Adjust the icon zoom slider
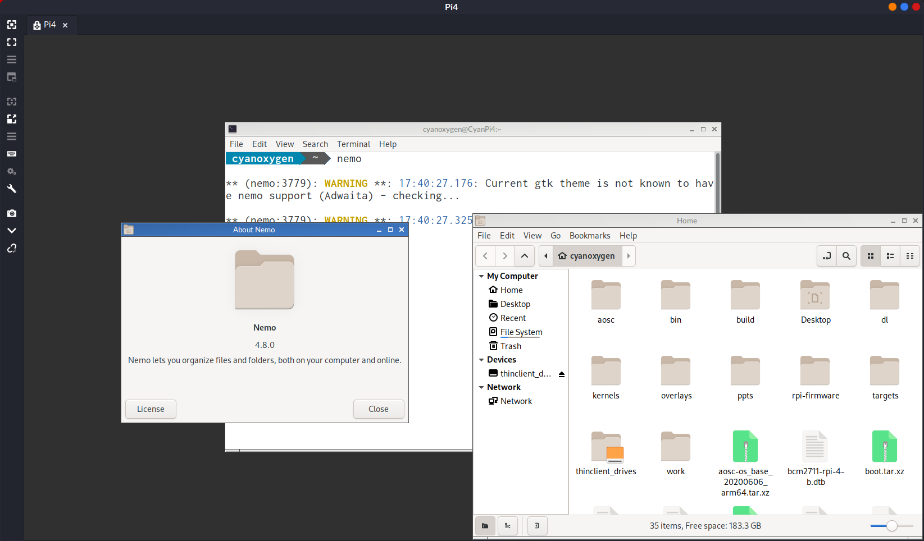 pyautogui.click(x=892, y=526)
